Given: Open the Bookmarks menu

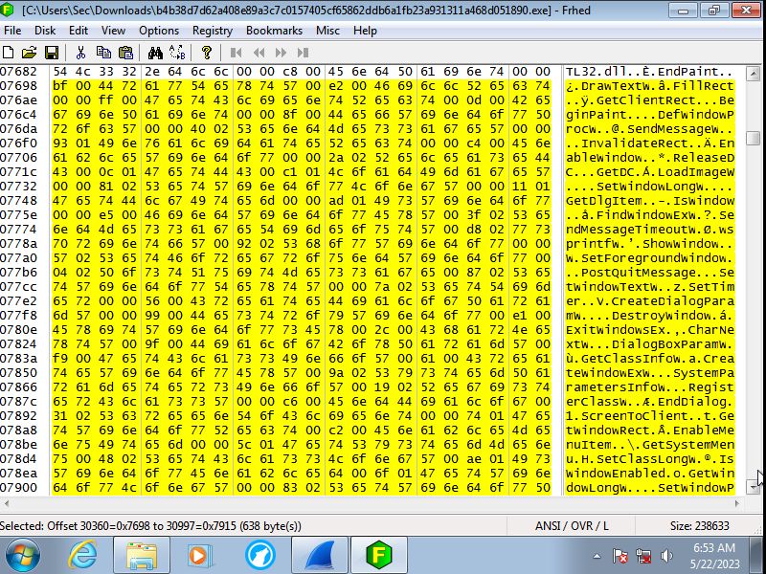Looking at the screenshot, I should (274, 31).
